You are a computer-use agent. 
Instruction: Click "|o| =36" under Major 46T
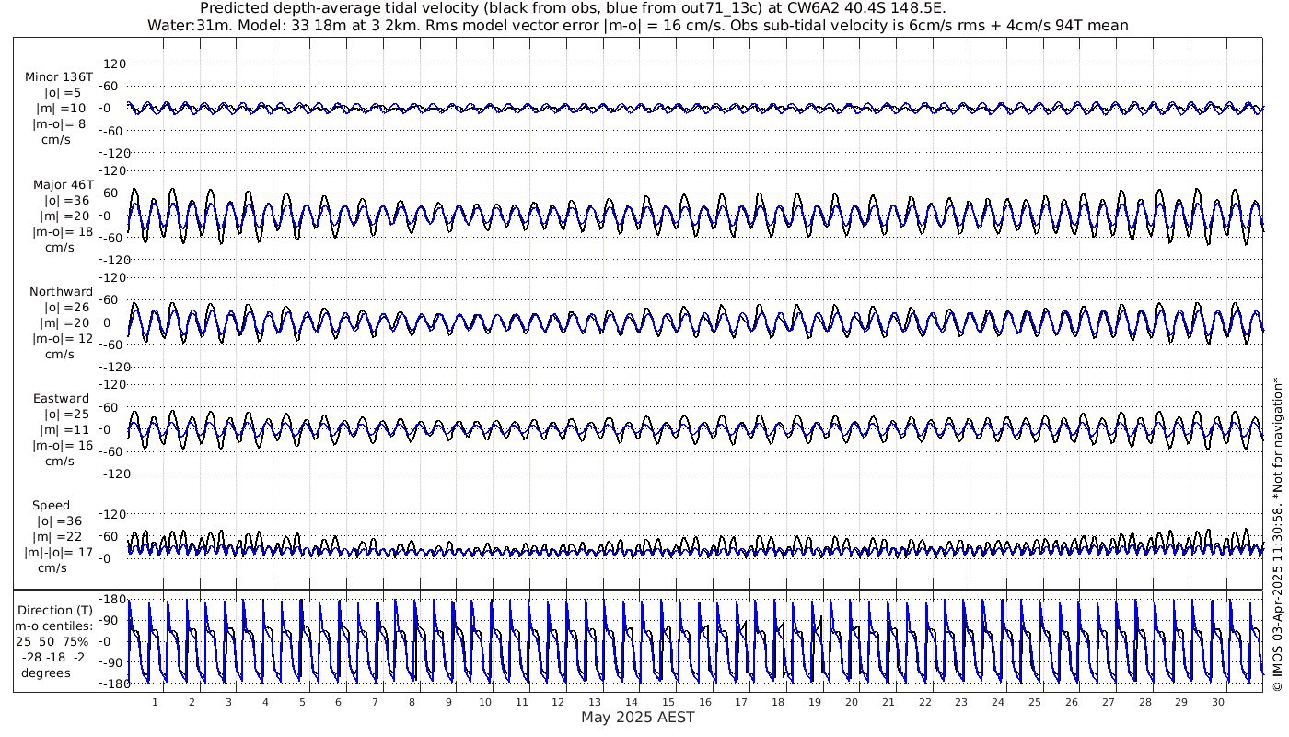click(64, 200)
